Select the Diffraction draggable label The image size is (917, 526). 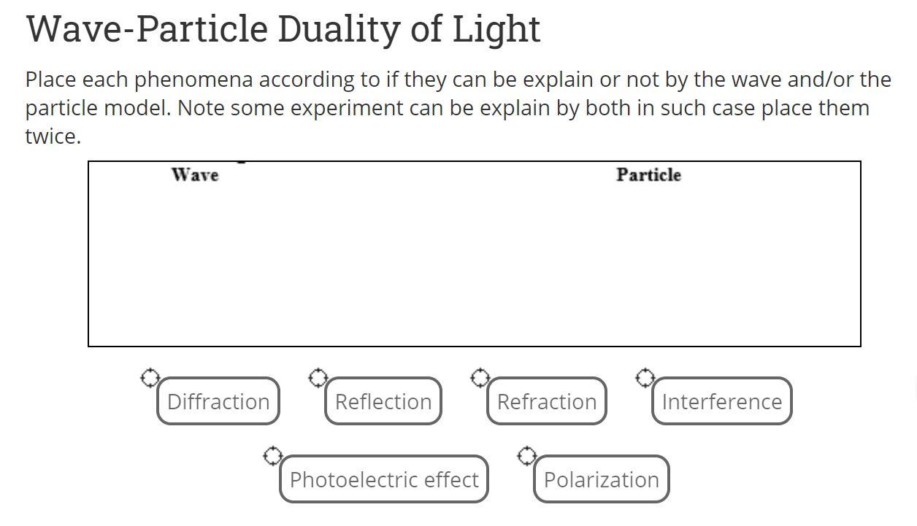218,401
